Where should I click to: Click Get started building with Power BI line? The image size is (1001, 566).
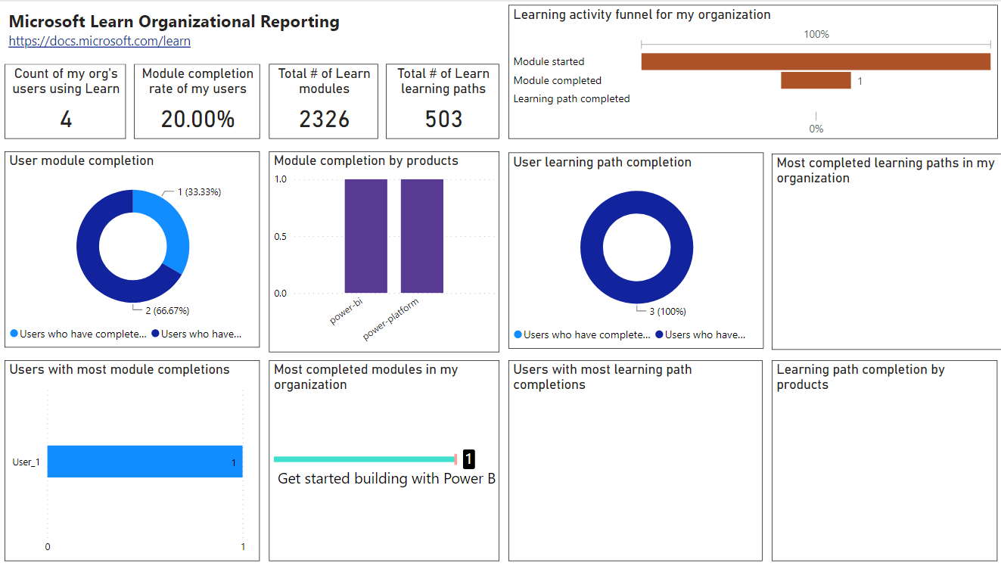363,459
